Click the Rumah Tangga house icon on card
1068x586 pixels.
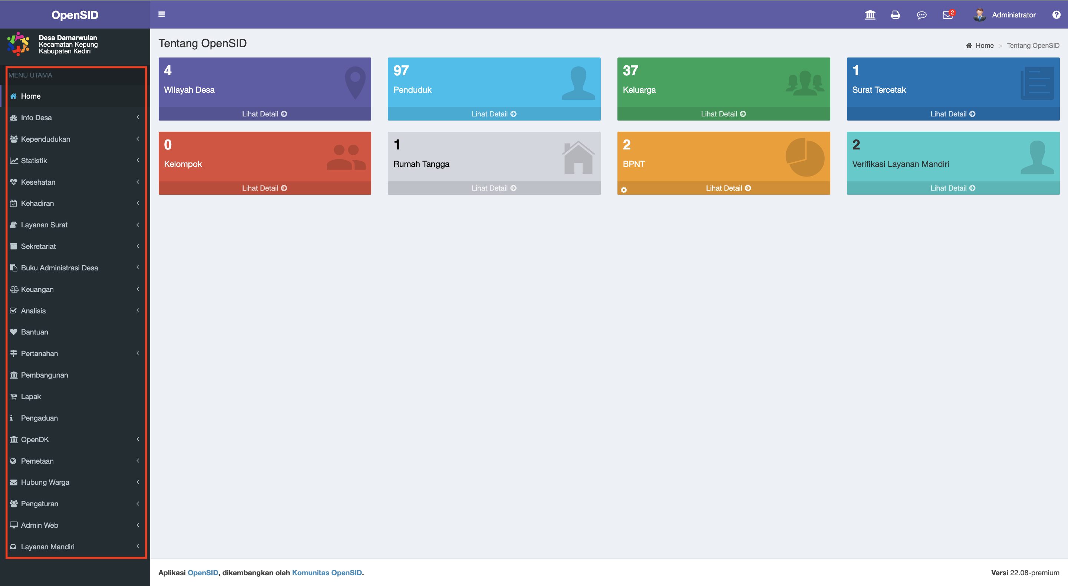tap(578, 157)
